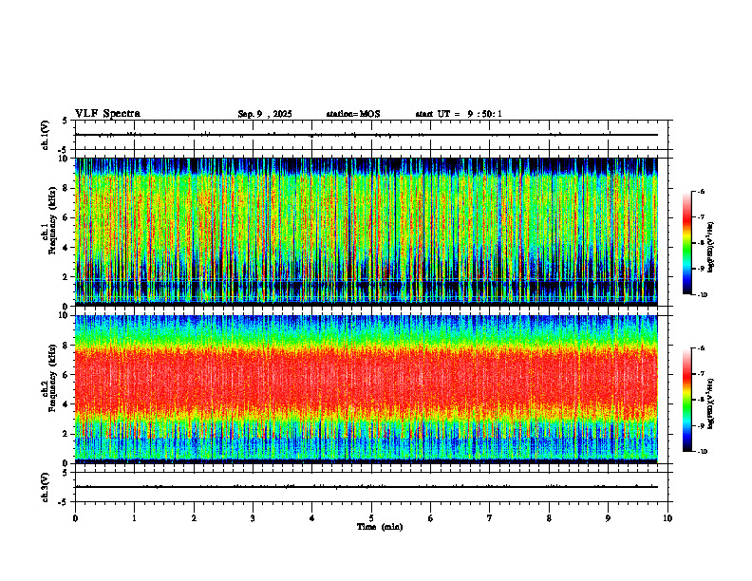Click the ch.2 color scale bar

pyautogui.click(x=686, y=400)
